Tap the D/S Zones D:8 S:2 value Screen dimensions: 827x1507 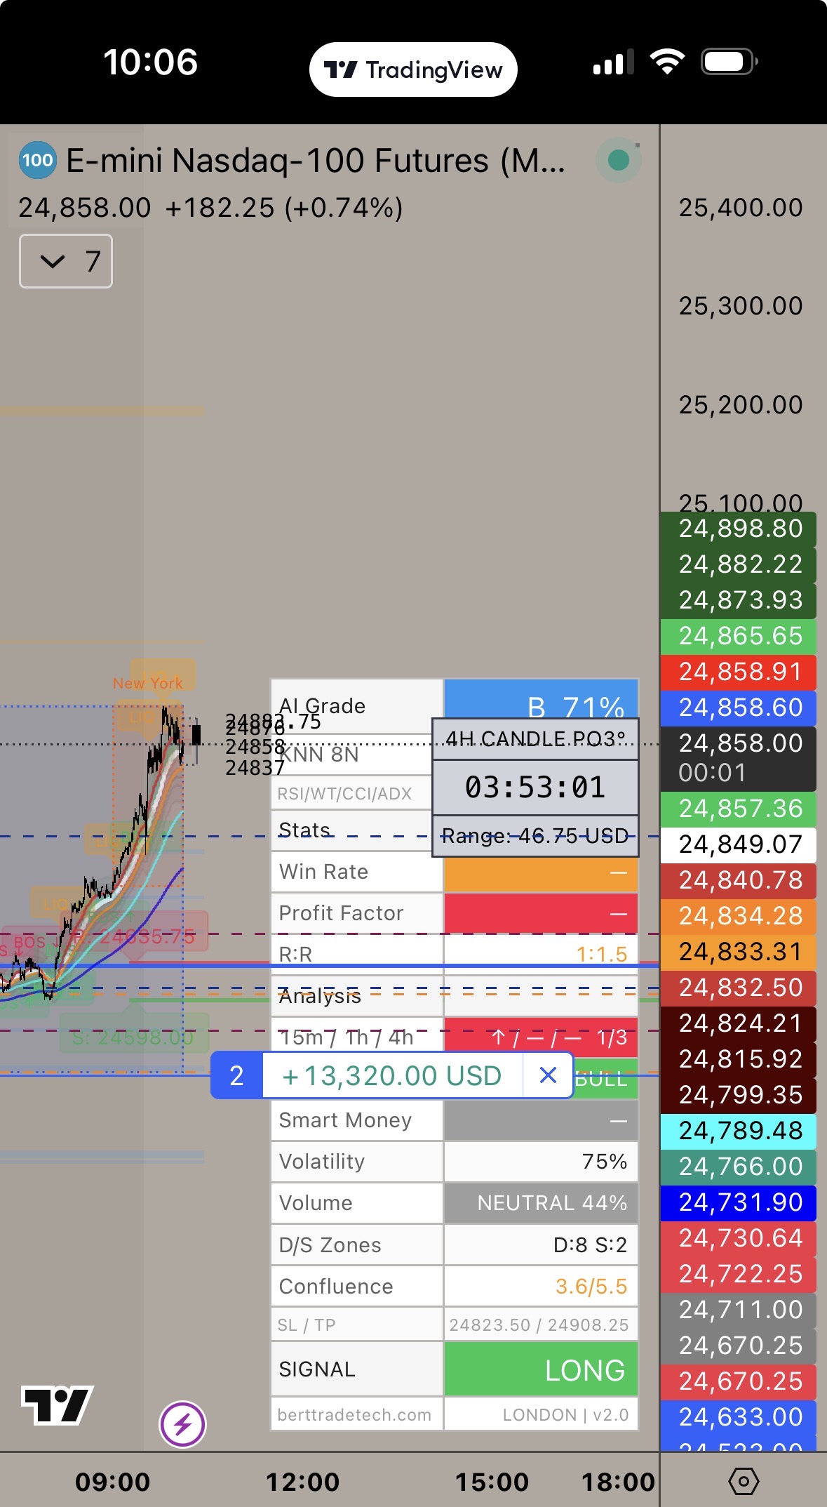(x=590, y=1245)
